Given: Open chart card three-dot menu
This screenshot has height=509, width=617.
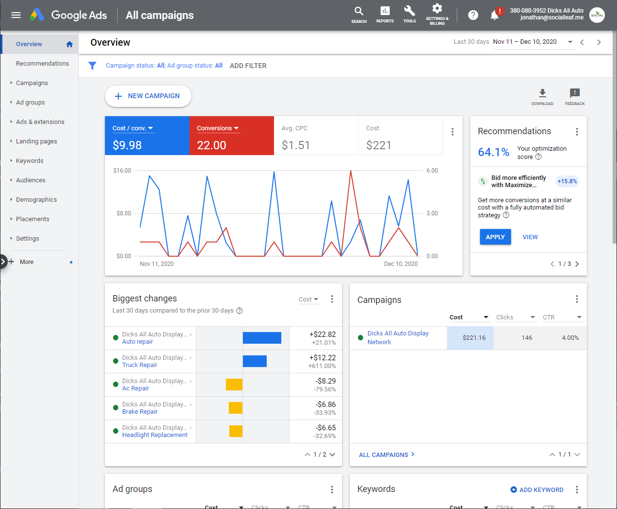Looking at the screenshot, I should coord(452,132).
